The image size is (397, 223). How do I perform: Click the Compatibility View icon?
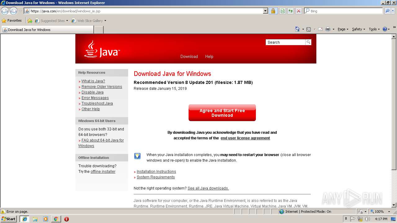click(x=283, y=11)
